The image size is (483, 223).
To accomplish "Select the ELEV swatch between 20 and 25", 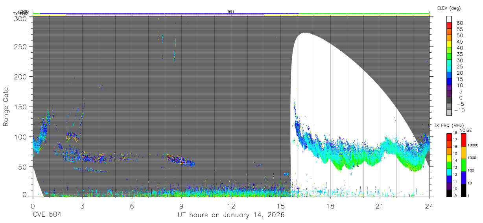I will (x=449, y=70).
